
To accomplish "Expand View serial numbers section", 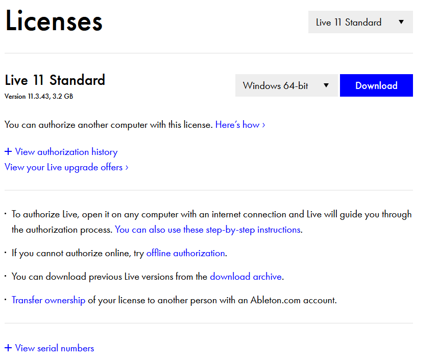I will click(x=55, y=348).
